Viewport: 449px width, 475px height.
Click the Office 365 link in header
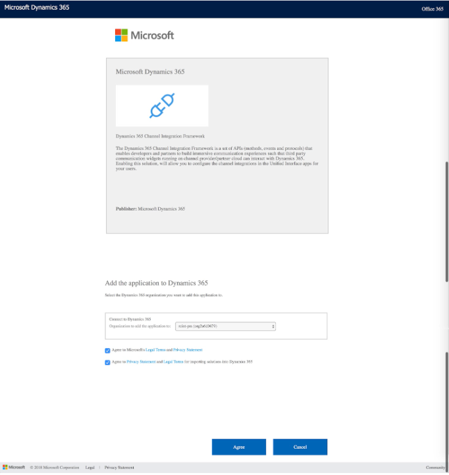coord(433,9)
